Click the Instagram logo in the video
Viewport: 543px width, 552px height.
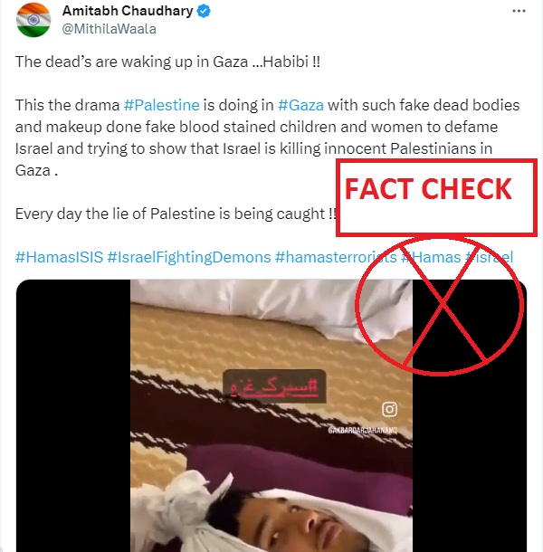pyautogui.click(x=389, y=409)
